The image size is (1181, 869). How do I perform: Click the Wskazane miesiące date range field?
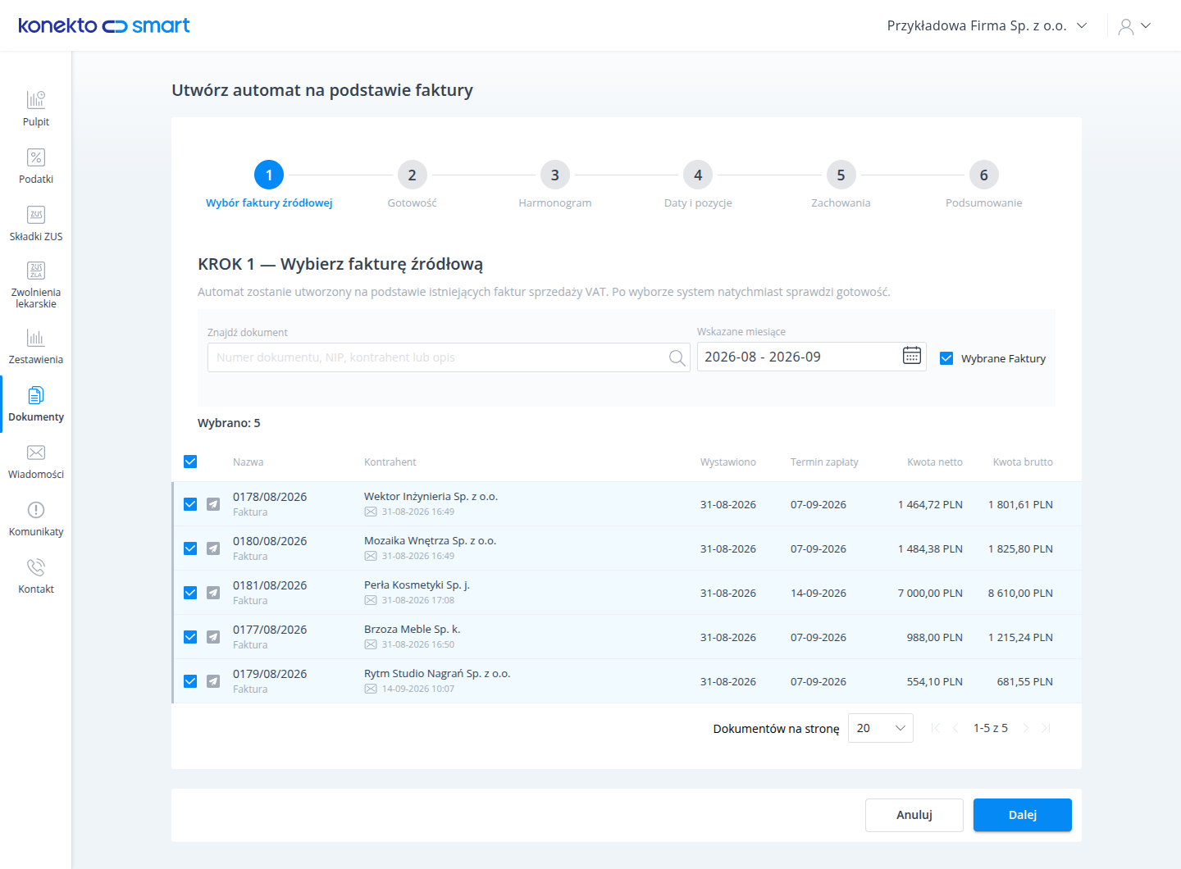tap(812, 357)
